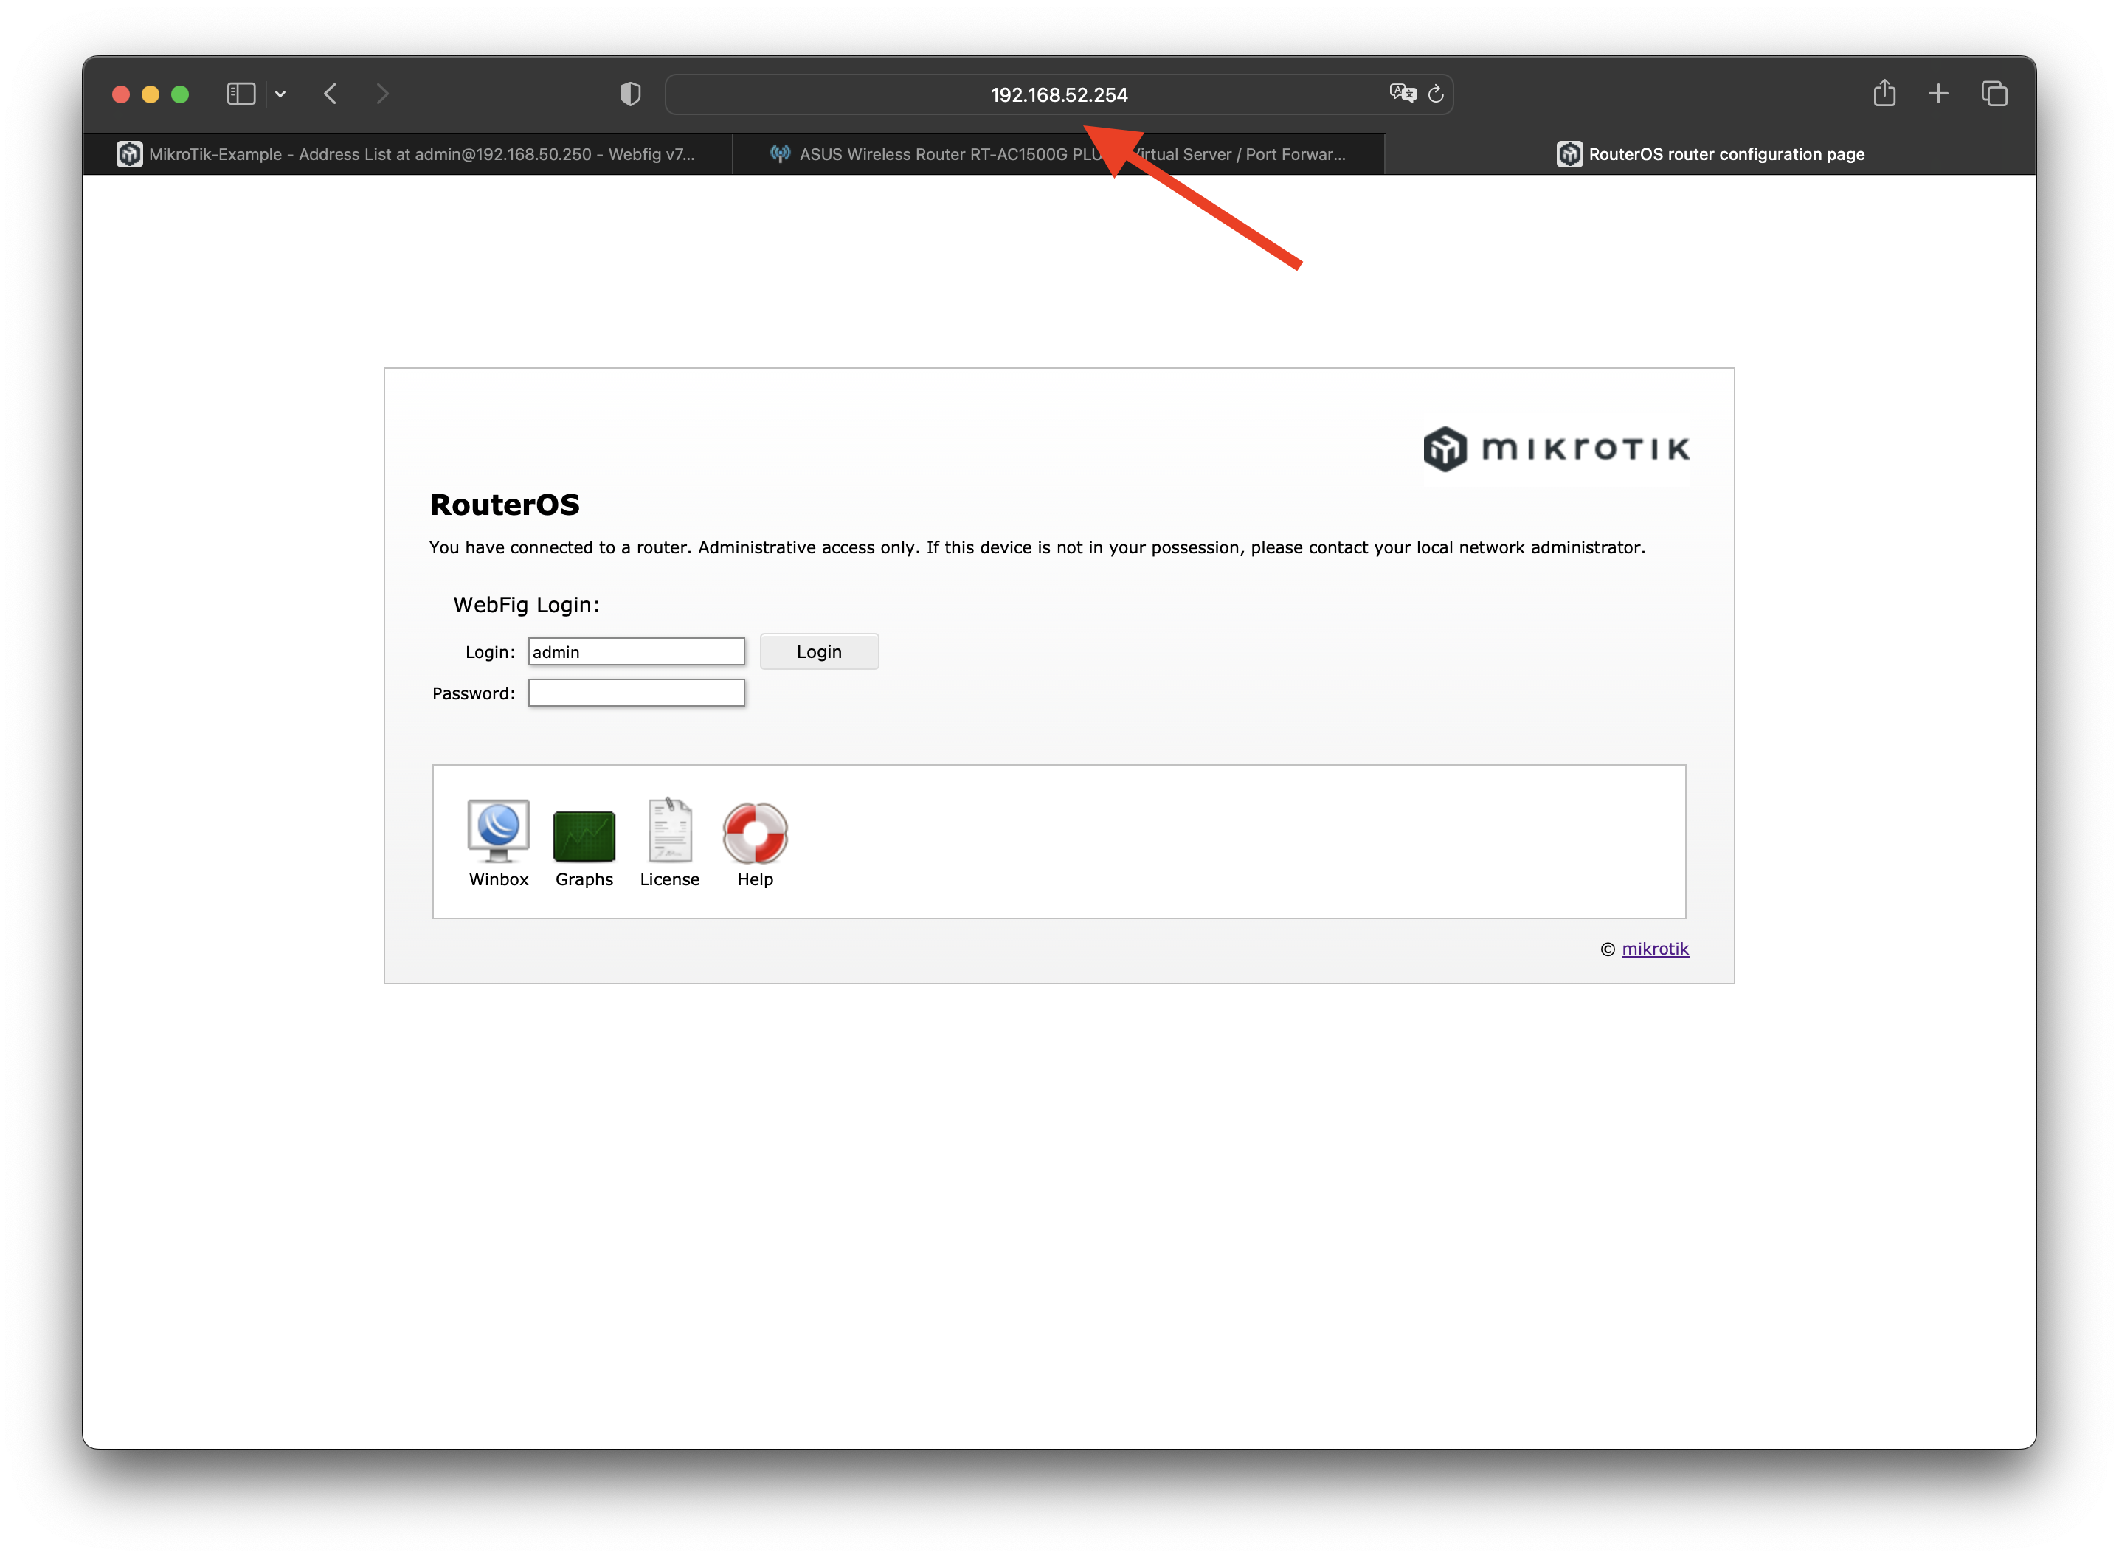Screen dimensions: 2119x1558
Task: Toggle the Safari sidebar
Action: 241,94
